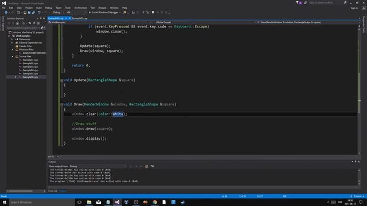Viewport: 367px width, 206px height.
Task: Click the Sign in link
Action: coord(354,8)
